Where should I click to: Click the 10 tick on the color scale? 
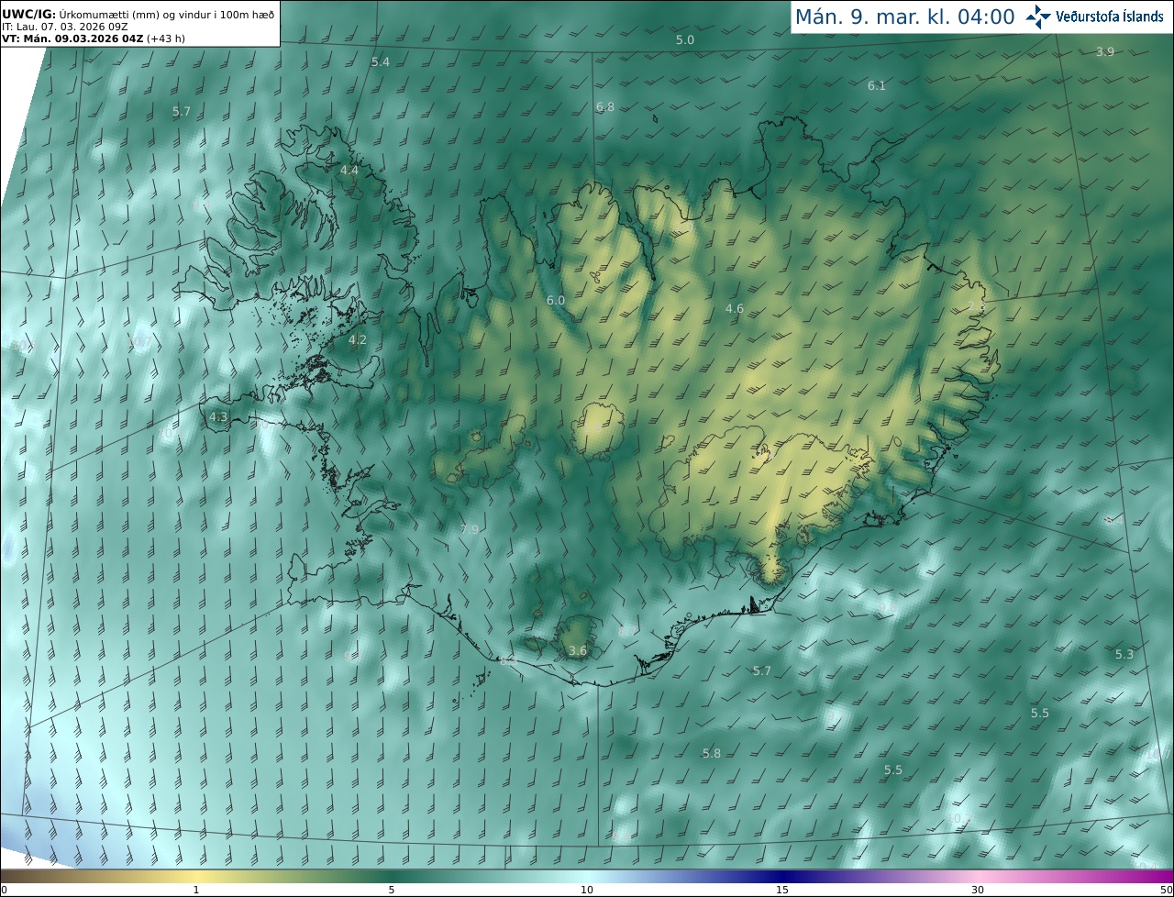[x=587, y=890]
